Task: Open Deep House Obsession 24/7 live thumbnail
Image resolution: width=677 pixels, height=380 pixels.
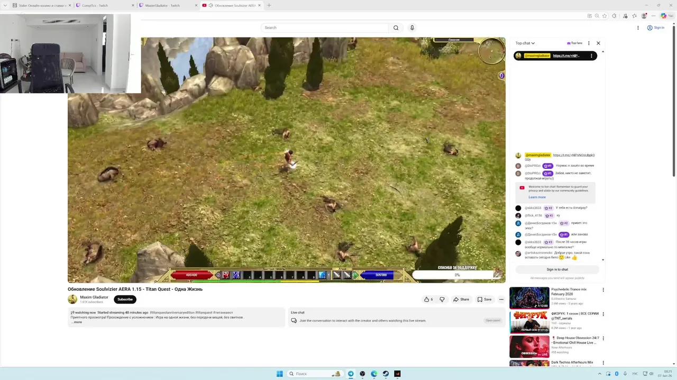Action: (x=529, y=347)
